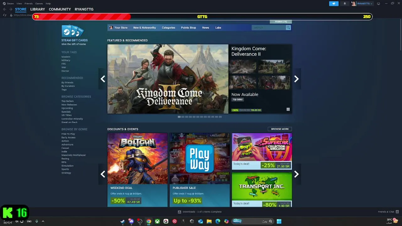Open the Help menu
Image resolution: width=402 pixels, height=226 pixels.
pyautogui.click(x=48, y=3)
